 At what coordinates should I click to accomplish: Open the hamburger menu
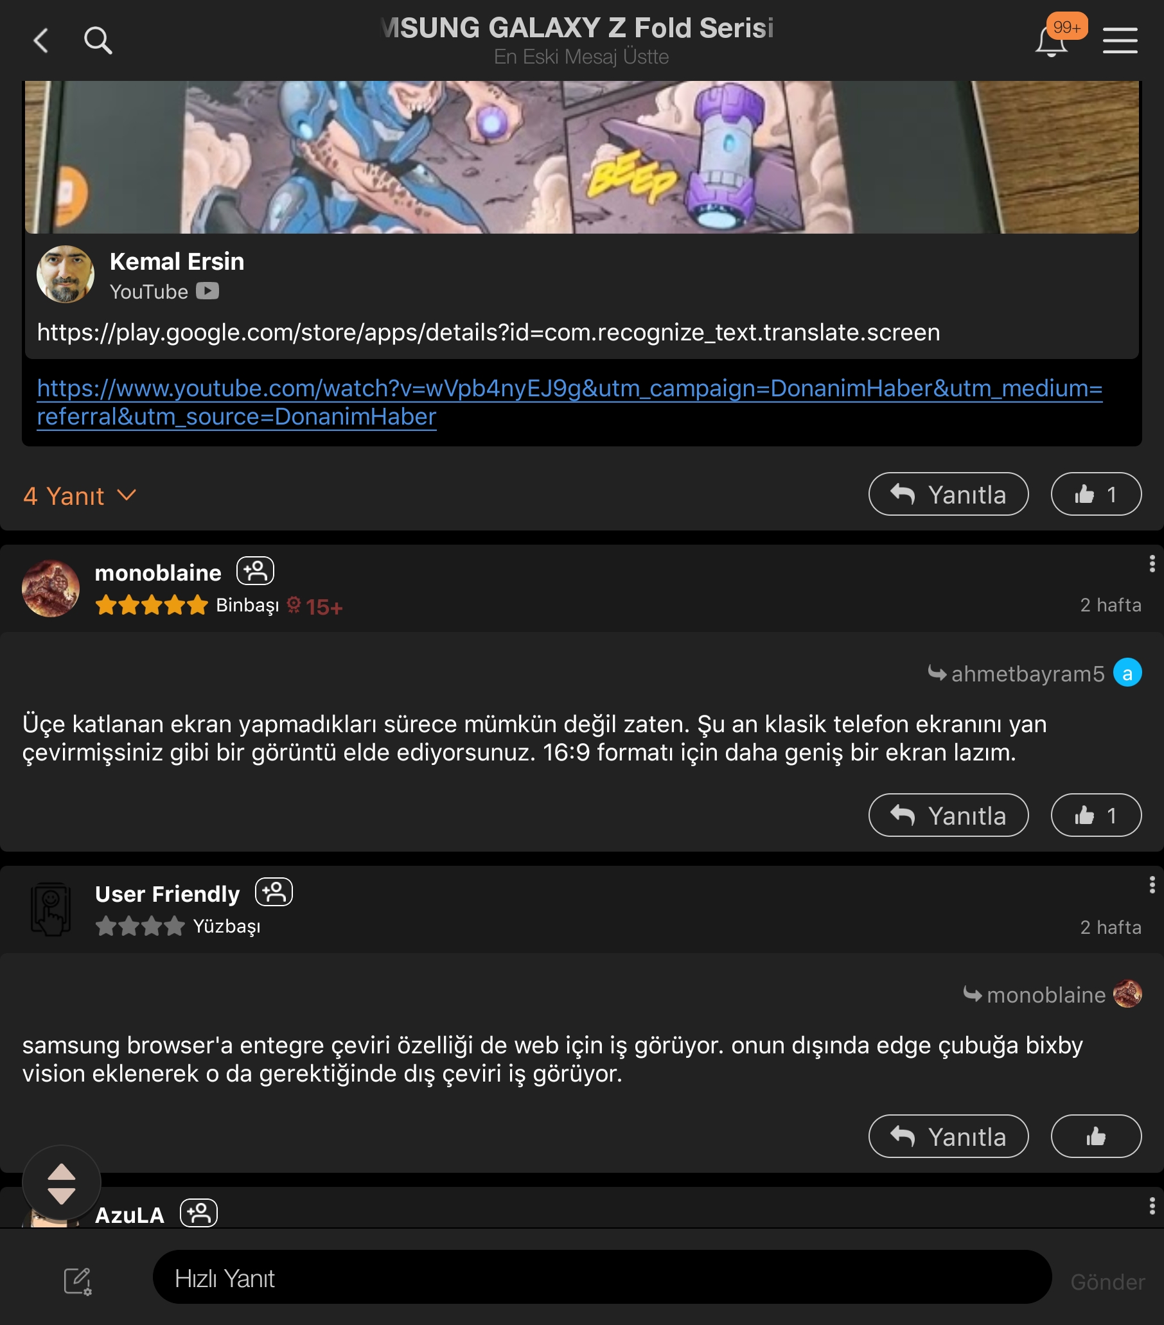pyautogui.click(x=1120, y=40)
